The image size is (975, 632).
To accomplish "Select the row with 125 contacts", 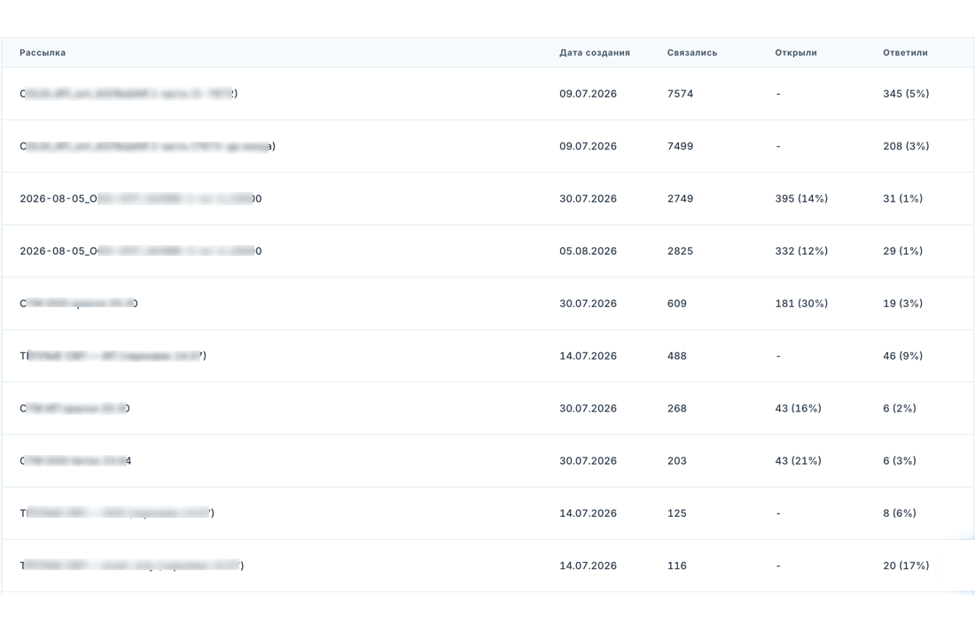I will 487,513.
